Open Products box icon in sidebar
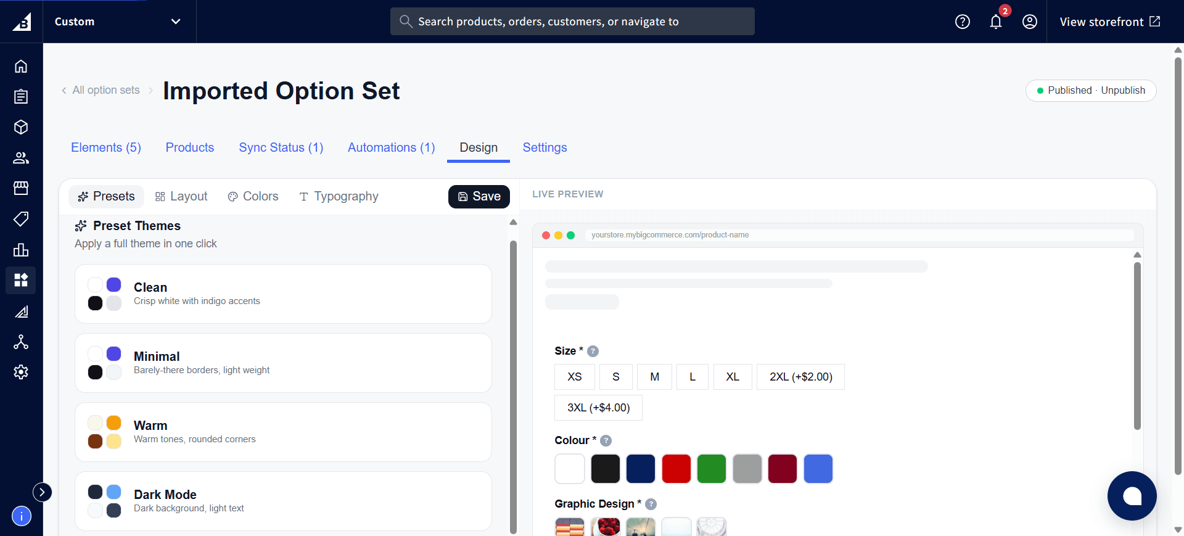 point(21,127)
